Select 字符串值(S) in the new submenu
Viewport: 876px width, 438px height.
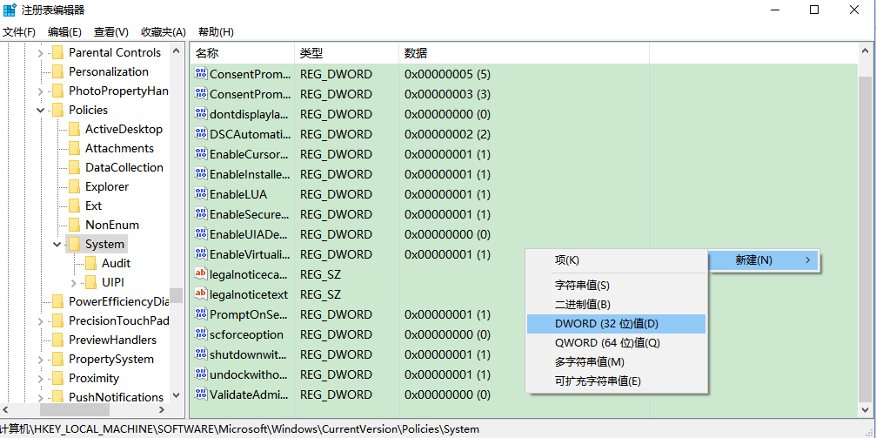tap(582, 285)
